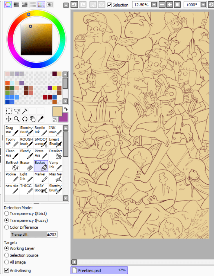Set target to All Image

pyautogui.click(x=7, y=262)
